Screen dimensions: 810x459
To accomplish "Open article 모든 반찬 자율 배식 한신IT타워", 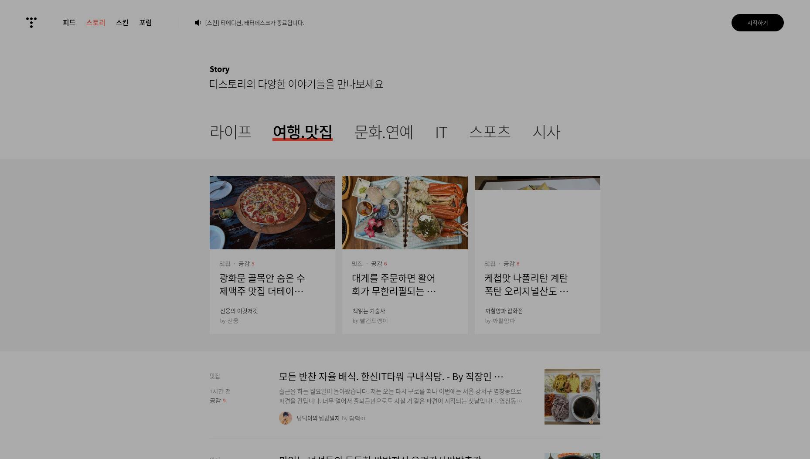I will tap(391, 376).
